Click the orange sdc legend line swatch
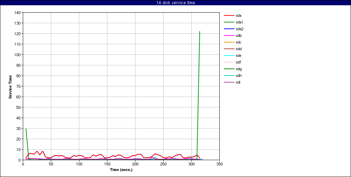 point(229,42)
